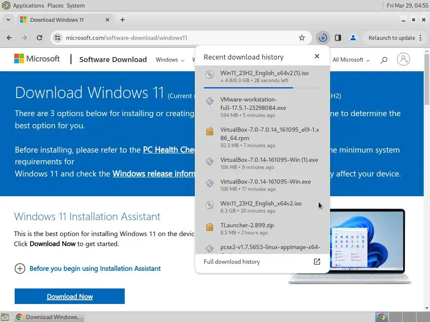Sign in with the account avatar icon
The height and width of the screenshot is (322, 430).
click(404, 59)
